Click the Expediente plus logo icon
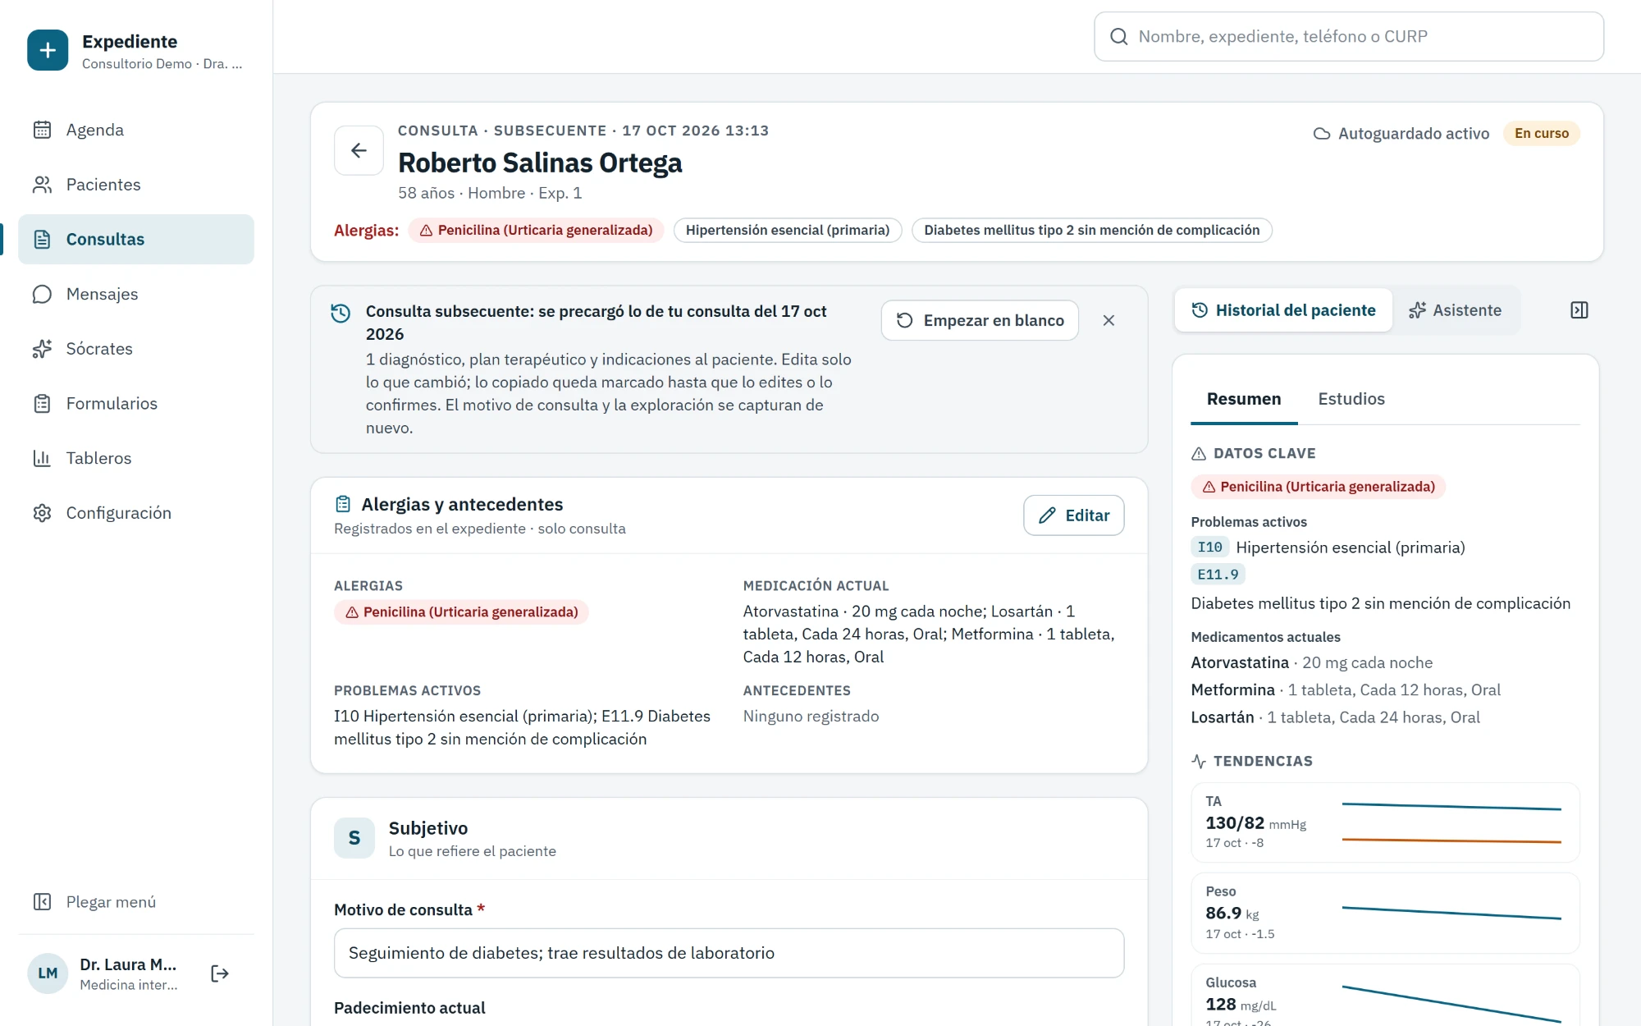 click(48, 51)
